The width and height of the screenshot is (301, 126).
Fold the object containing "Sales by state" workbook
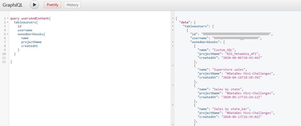coord(173,85)
